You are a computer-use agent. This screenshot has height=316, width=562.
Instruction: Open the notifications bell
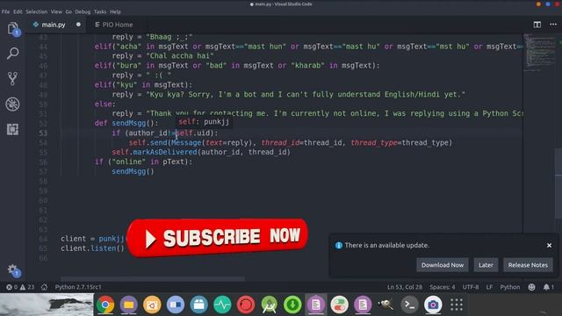(x=548, y=287)
